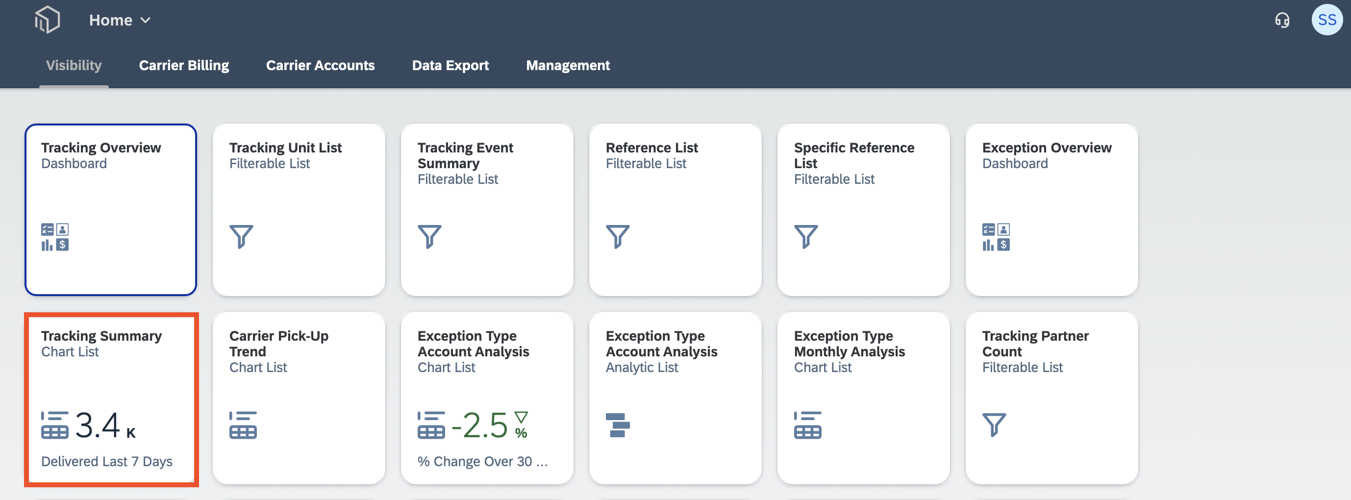The height and width of the screenshot is (500, 1351).
Task: Click chart list icon on Carrier Pick-Up Trend
Action: coord(243,425)
